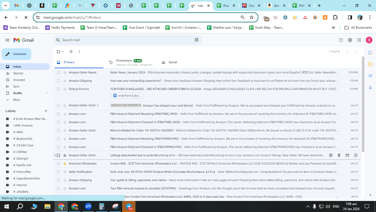
Task: Stop loading the page
Action: click(26, 17)
